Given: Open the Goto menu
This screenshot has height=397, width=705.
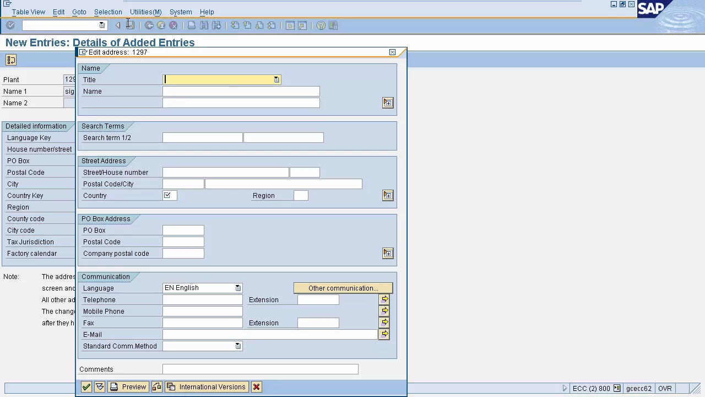Looking at the screenshot, I should pyautogui.click(x=79, y=12).
